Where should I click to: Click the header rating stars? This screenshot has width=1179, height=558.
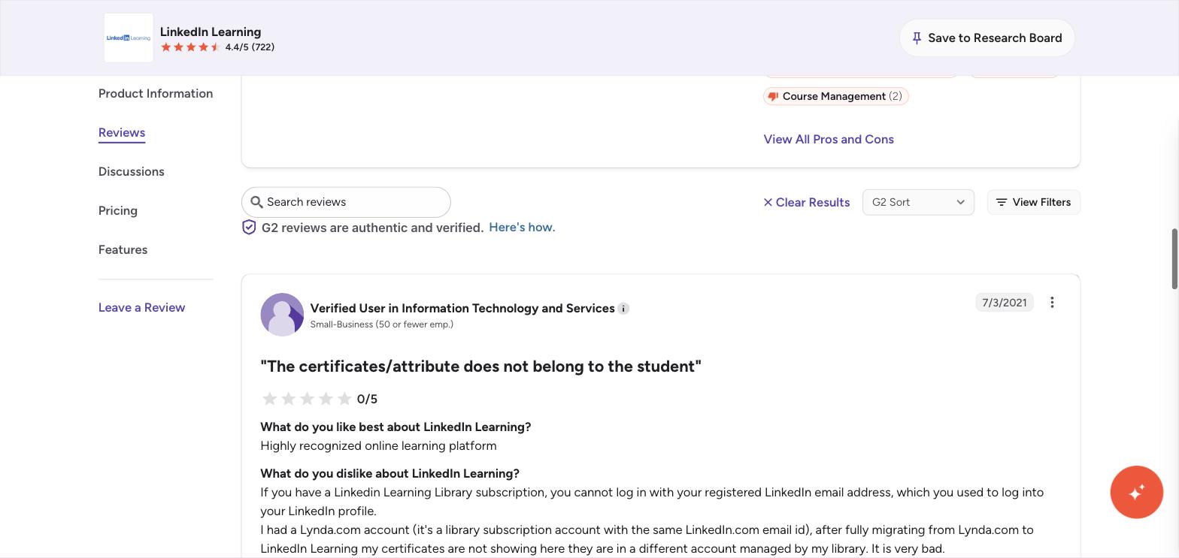[x=191, y=47]
